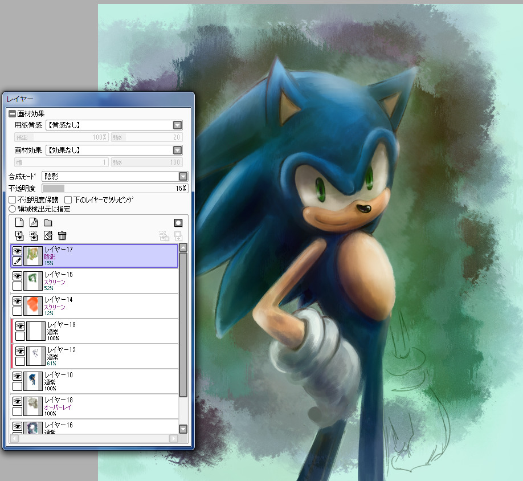Hide the レイヤー18 overlay layer
The image size is (523, 481).
tap(17, 401)
